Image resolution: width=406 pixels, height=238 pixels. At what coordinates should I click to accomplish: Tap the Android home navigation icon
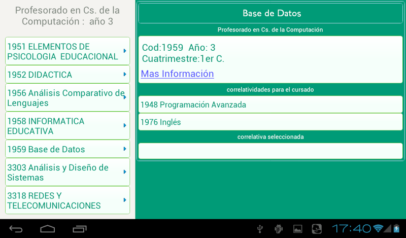point(48,229)
